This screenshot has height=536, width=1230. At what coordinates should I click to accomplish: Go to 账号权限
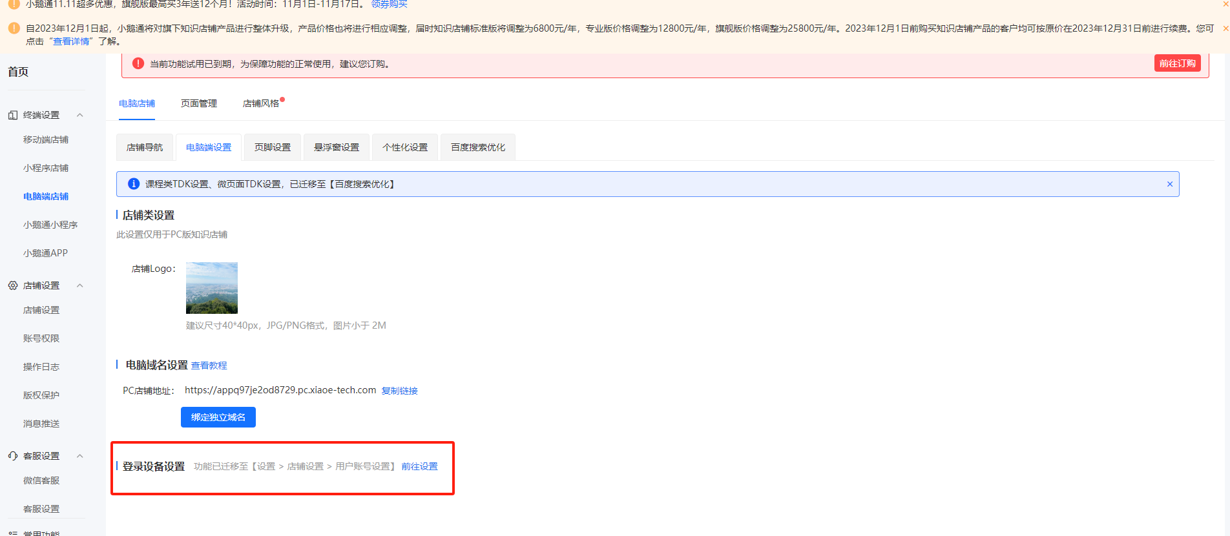41,338
